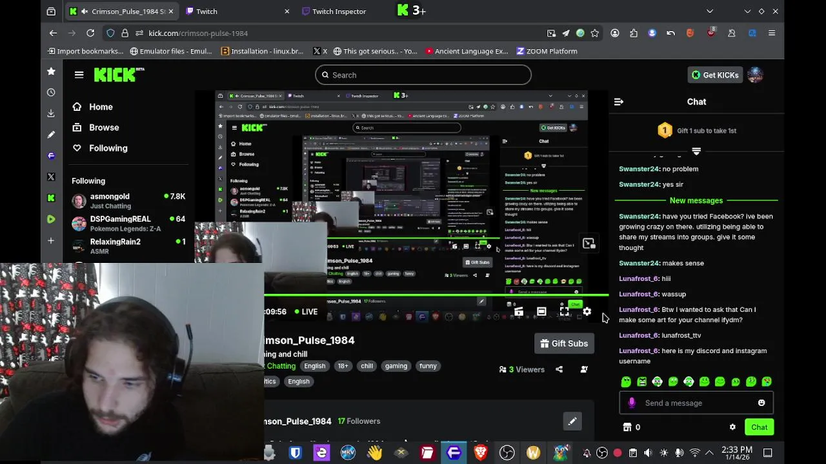Click the KICK logo

click(x=119, y=75)
